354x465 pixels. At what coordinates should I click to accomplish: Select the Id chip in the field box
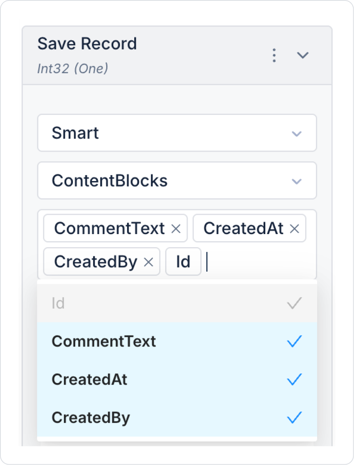(183, 262)
